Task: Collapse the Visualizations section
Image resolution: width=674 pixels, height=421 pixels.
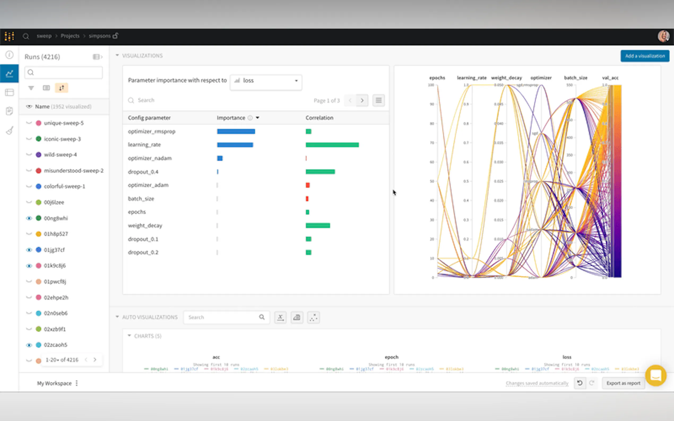Action: pos(117,55)
